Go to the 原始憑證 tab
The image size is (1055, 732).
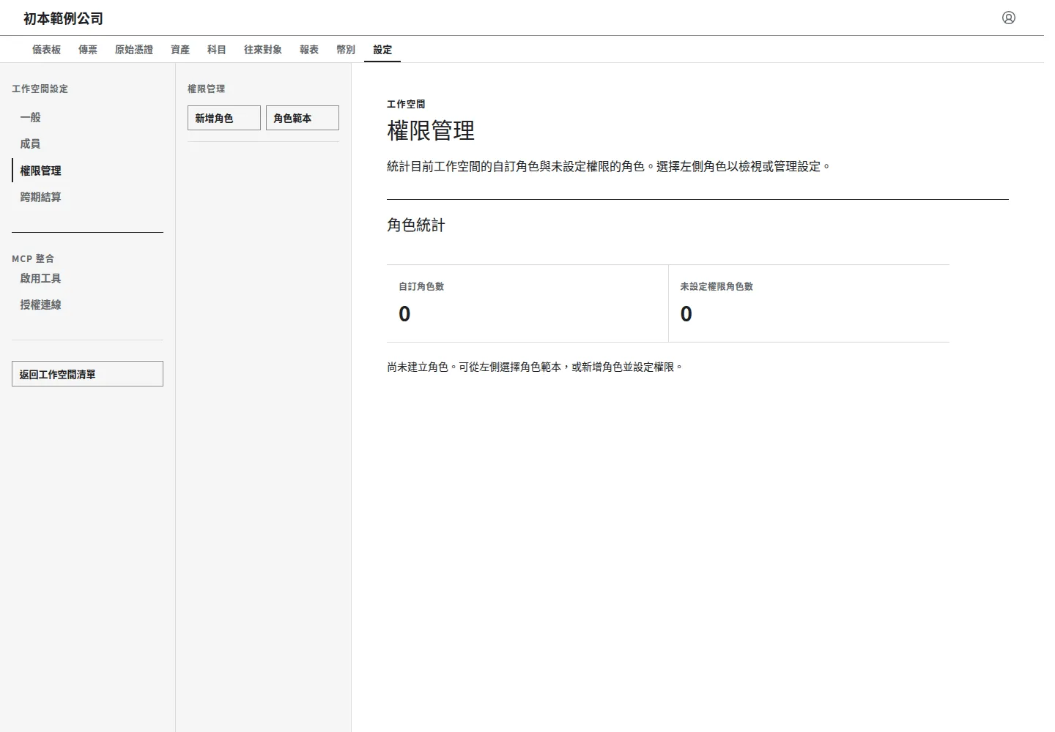(134, 50)
